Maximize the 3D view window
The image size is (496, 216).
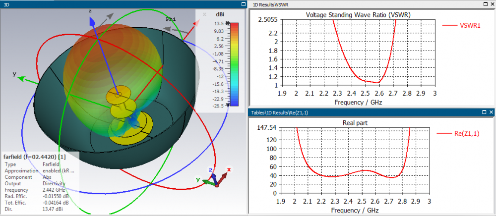coord(243,4)
